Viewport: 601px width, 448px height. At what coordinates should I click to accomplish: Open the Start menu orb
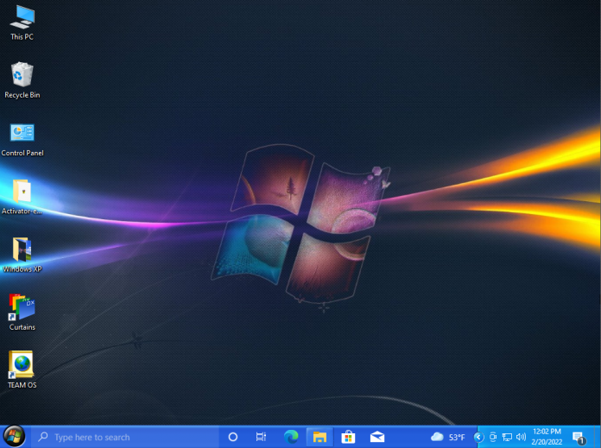click(x=14, y=437)
